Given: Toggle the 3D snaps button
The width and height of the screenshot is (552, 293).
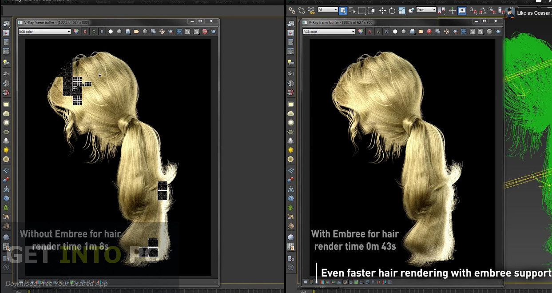Looking at the screenshot, I should coord(473,10).
